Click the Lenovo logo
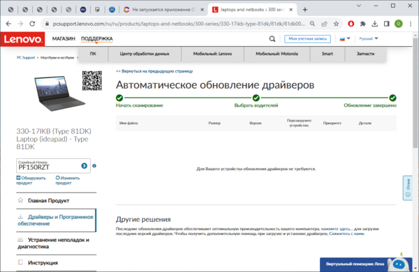Image resolution: width=419 pixels, height=272 pixels. pos(23,39)
